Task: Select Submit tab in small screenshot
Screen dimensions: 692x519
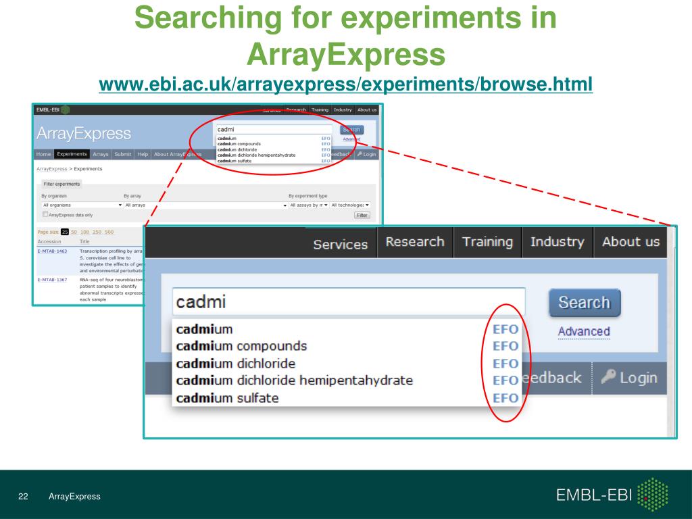Action: pyautogui.click(x=123, y=154)
